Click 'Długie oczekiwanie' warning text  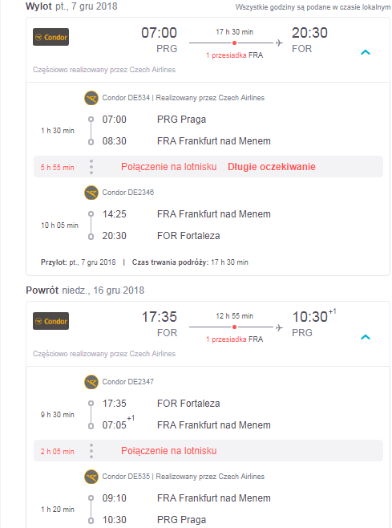272,167
